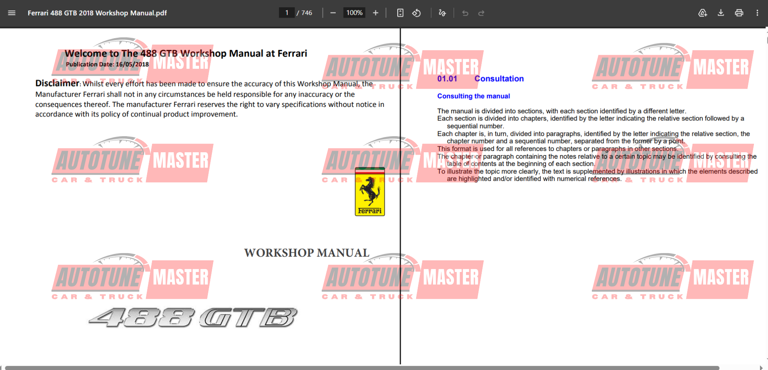Zoom in with the plus button

(x=376, y=13)
